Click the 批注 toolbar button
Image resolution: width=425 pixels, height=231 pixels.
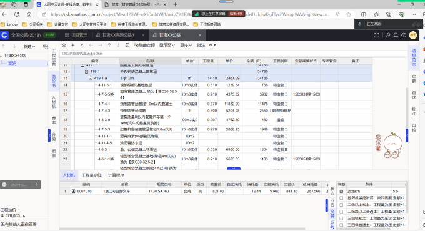tap(201, 45)
